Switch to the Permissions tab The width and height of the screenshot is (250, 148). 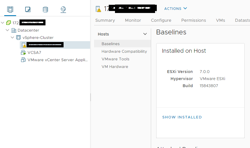point(194,20)
